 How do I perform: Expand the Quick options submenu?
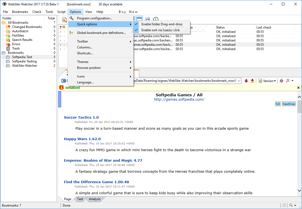coord(101,24)
